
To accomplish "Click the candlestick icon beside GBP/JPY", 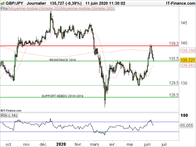I will 3,3.
